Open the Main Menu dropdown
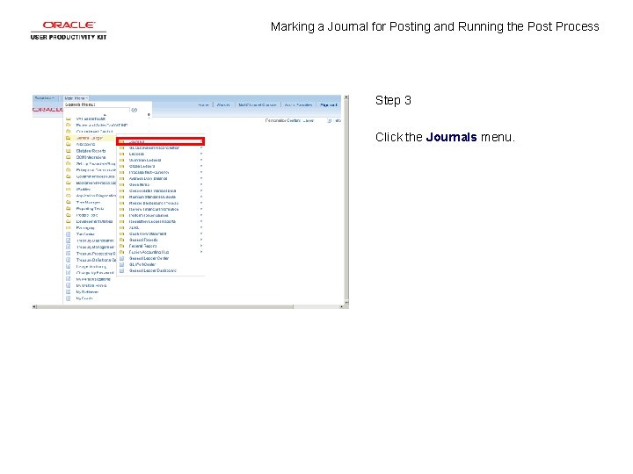This screenshot has width=633, height=474. coord(76,98)
